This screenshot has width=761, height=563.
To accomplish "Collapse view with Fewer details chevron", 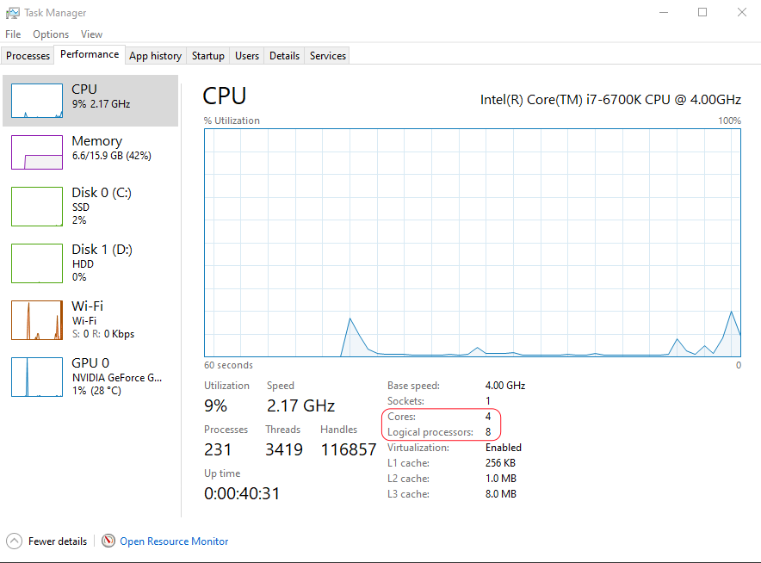I will (x=15, y=541).
